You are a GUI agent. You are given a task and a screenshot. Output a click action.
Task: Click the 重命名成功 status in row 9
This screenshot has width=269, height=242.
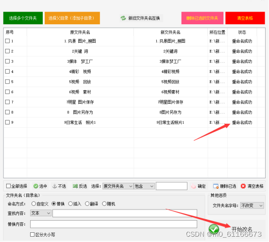(x=242, y=122)
